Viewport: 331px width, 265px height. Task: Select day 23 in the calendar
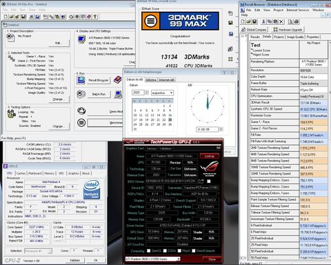pos(170,120)
